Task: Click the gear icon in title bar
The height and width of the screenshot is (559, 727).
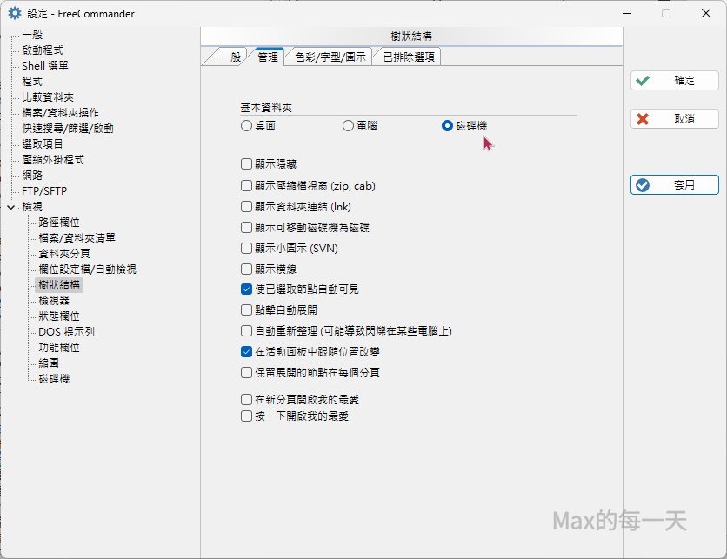Action: (15, 13)
